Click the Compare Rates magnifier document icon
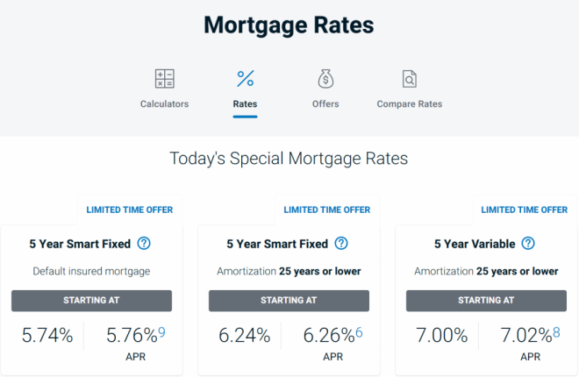579x377 pixels. pyautogui.click(x=409, y=79)
